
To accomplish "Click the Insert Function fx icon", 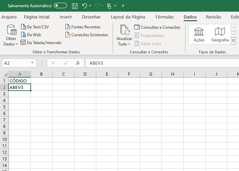I will coord(78,63).
